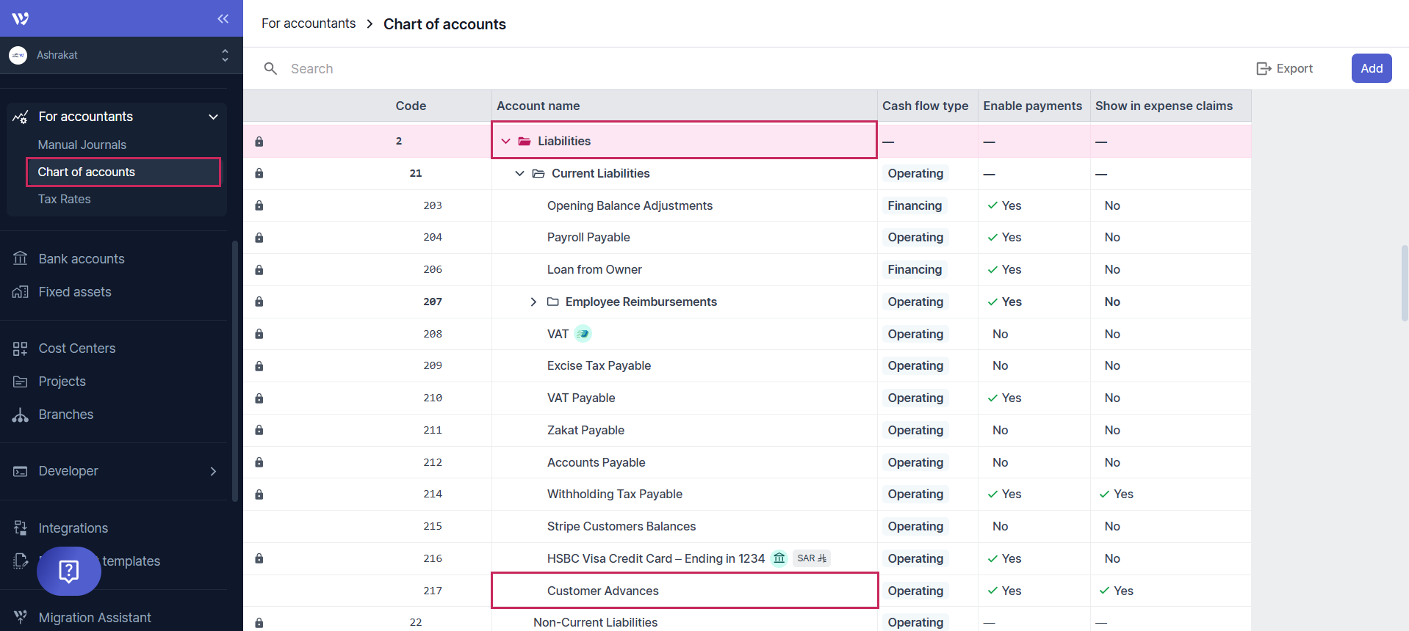Click the search magnifier icon

click(x=270, y=68)
